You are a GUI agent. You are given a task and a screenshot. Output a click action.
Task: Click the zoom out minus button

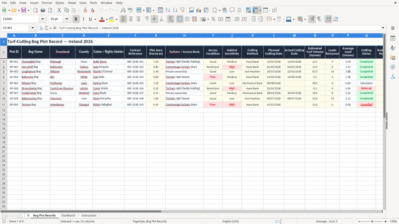[x=359, y=221]
